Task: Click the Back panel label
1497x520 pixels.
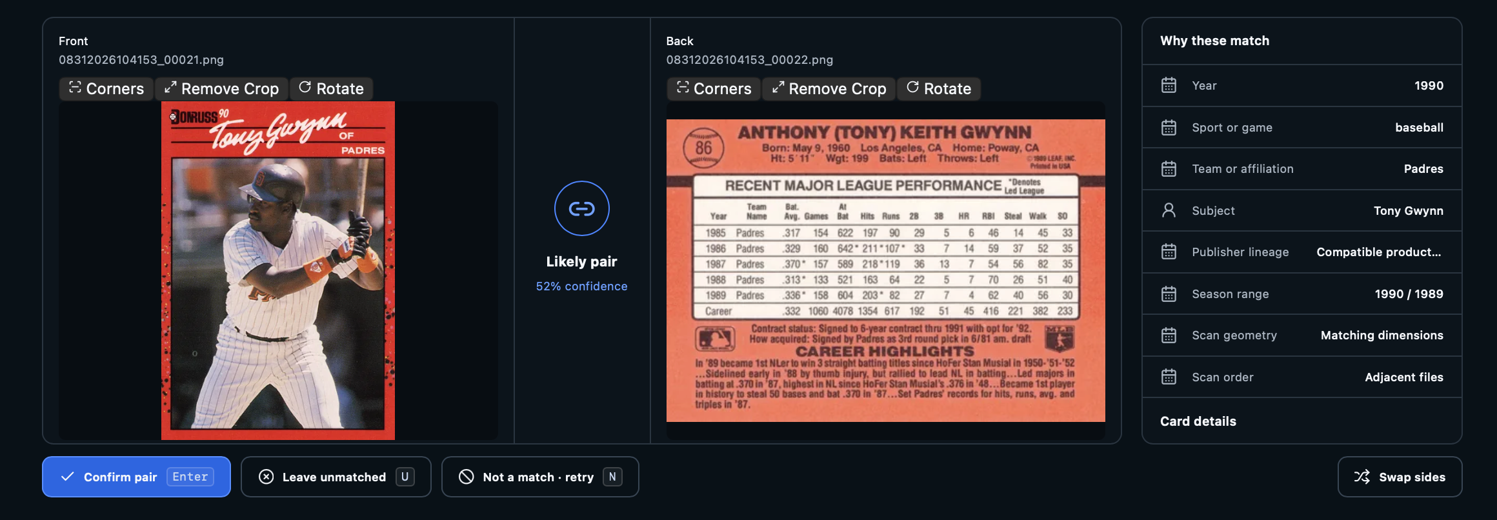Action: click(679, 41)
